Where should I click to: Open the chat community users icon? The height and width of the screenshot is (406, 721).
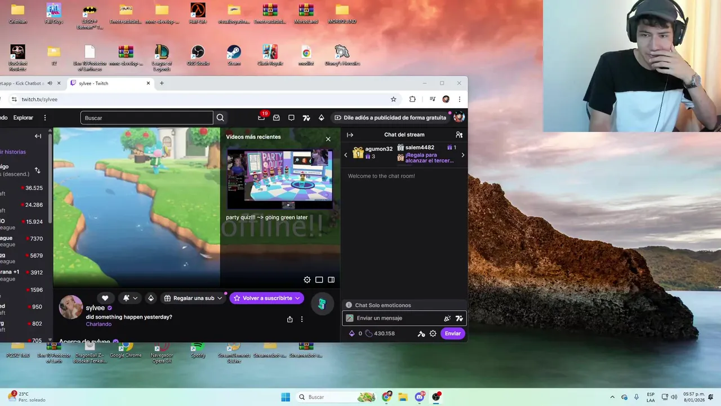459,135
